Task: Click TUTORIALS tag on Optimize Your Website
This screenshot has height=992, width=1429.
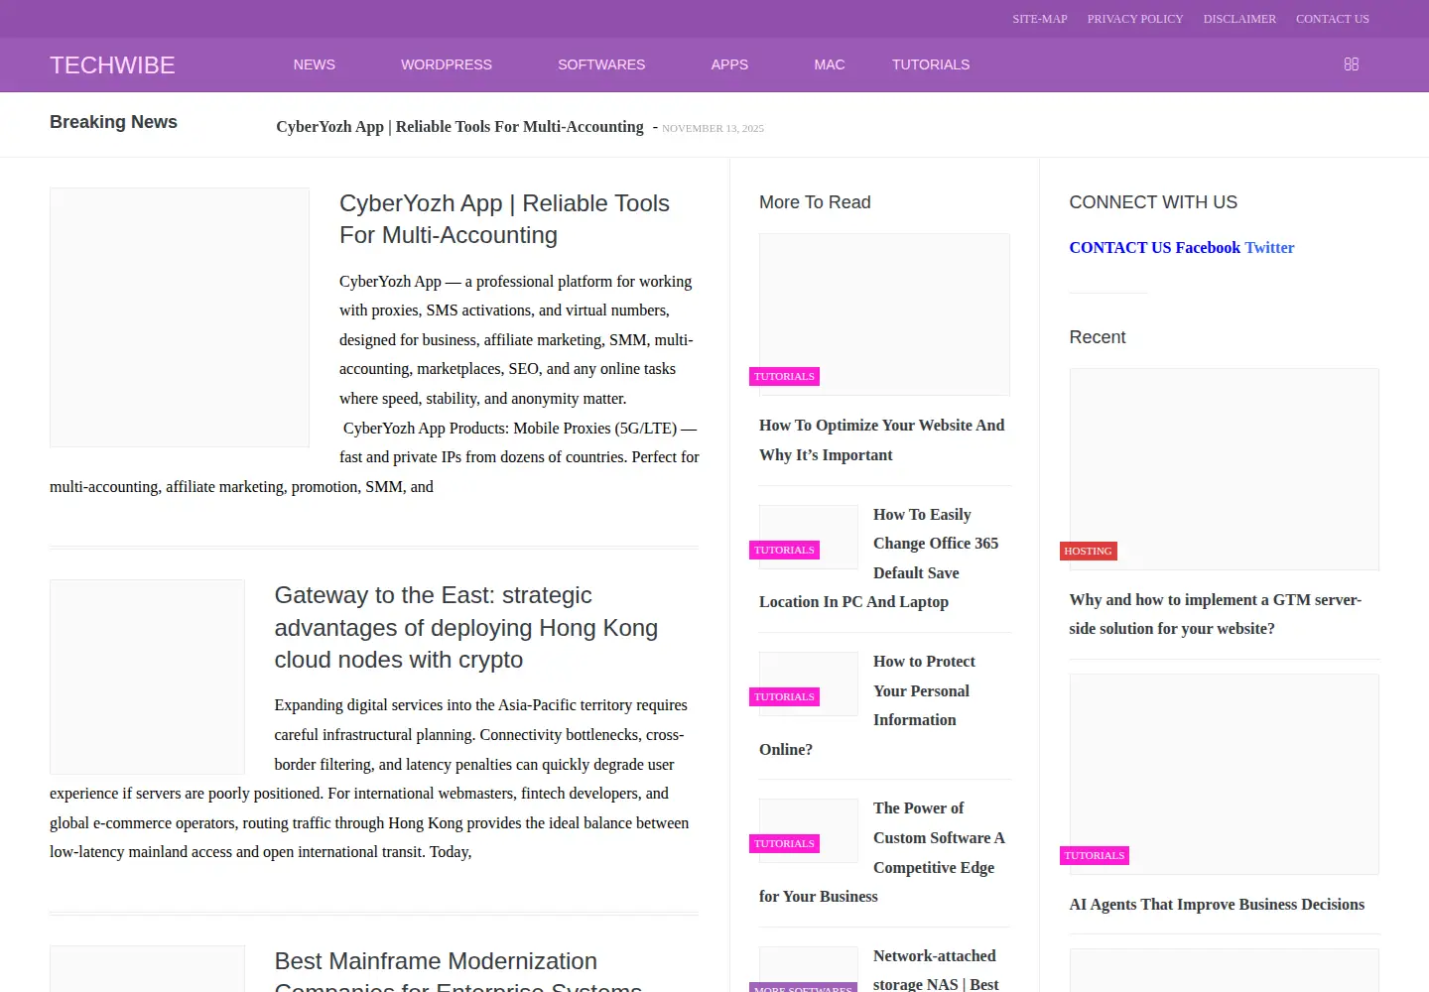Action: [x=784, y=377]
